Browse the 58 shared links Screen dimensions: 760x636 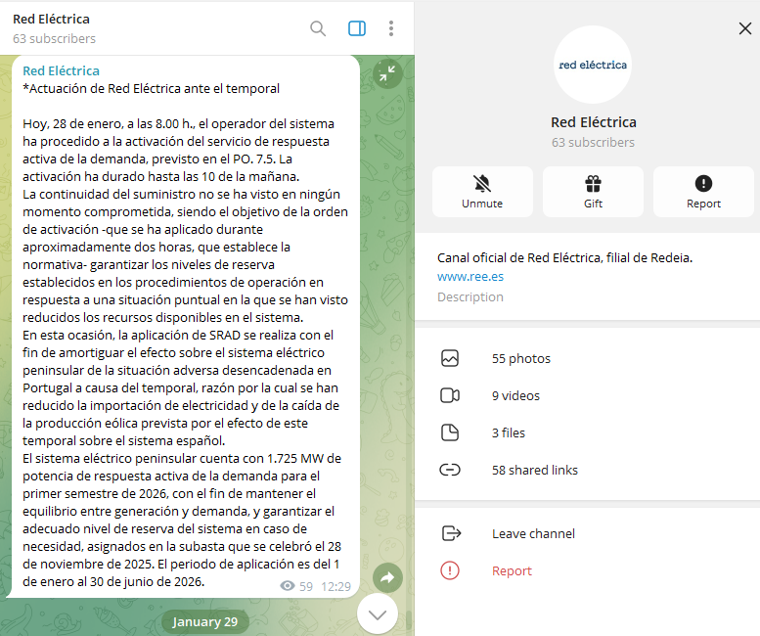534,471
